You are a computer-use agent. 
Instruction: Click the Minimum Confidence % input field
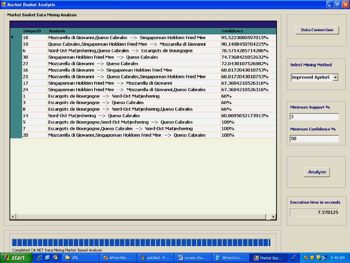pos(314,138)
